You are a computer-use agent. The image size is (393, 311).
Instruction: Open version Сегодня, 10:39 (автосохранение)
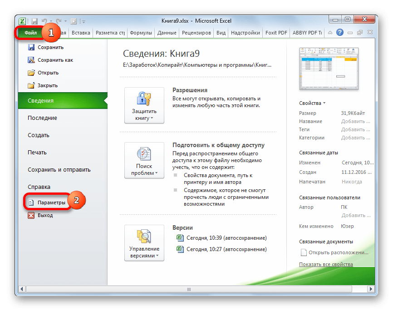tap(226, 238)
